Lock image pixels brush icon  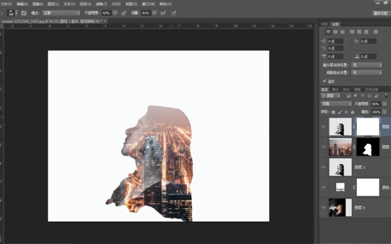(340, 112)
